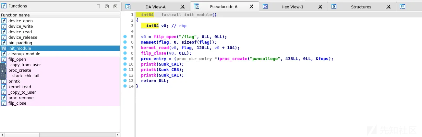Select device_read function row

pos(60,32)
